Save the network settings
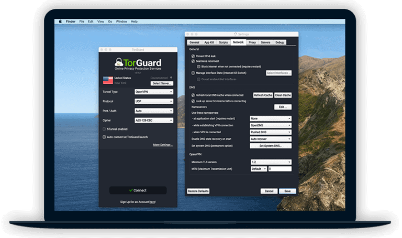The image size is (402, 238). point(288,191)
